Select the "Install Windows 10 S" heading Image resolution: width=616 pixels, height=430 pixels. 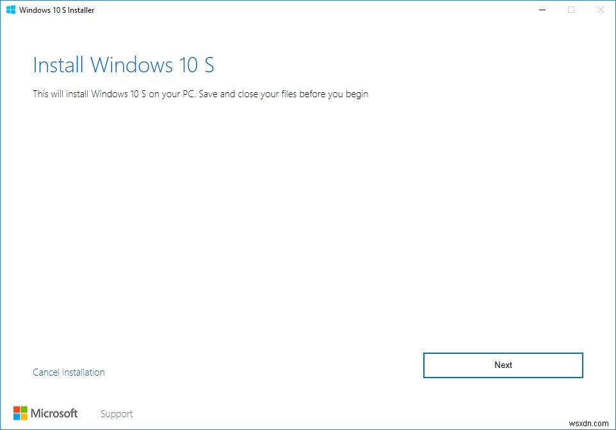(x=124, y=65)
